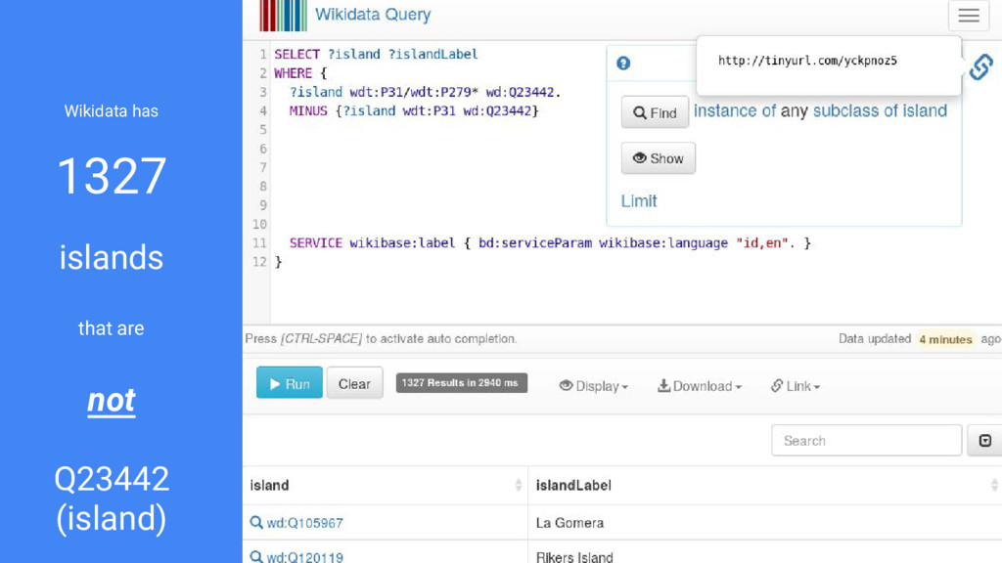The height and width of the screenshot is (563, 1002).
Task: Open the hamburger navigation menu
Action: click(968, 16)
